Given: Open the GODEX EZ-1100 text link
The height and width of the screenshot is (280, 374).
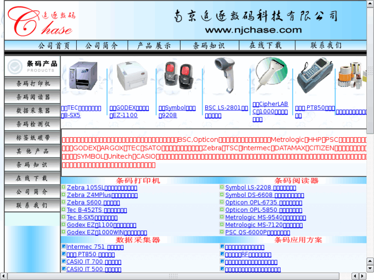Looking at the screenshot, I should [129, 111].
